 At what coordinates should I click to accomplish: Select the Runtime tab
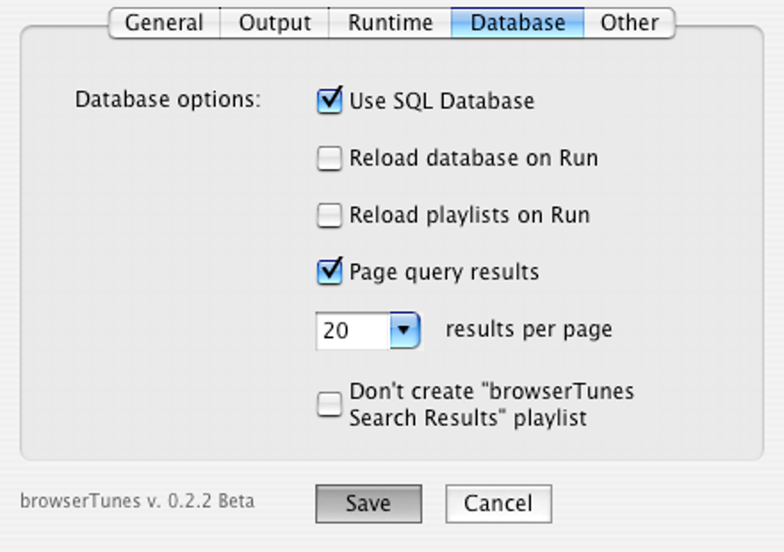(390, 23)
